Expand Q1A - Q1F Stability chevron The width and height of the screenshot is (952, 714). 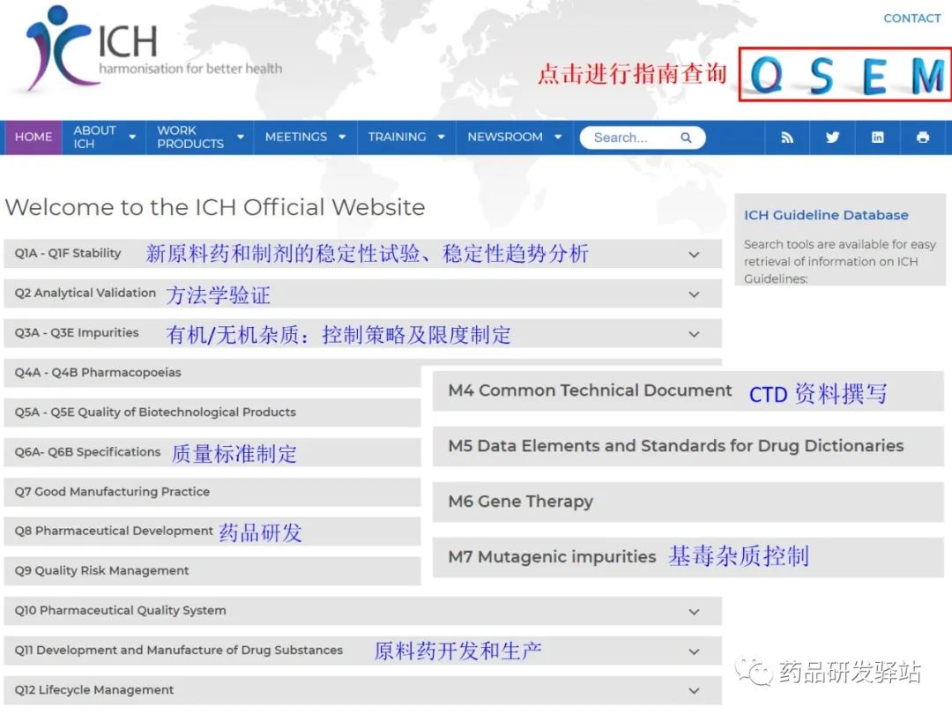point(694,255)
